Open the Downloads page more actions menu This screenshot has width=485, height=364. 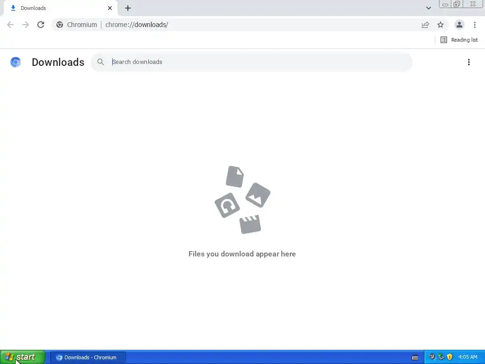coord(468,62)
